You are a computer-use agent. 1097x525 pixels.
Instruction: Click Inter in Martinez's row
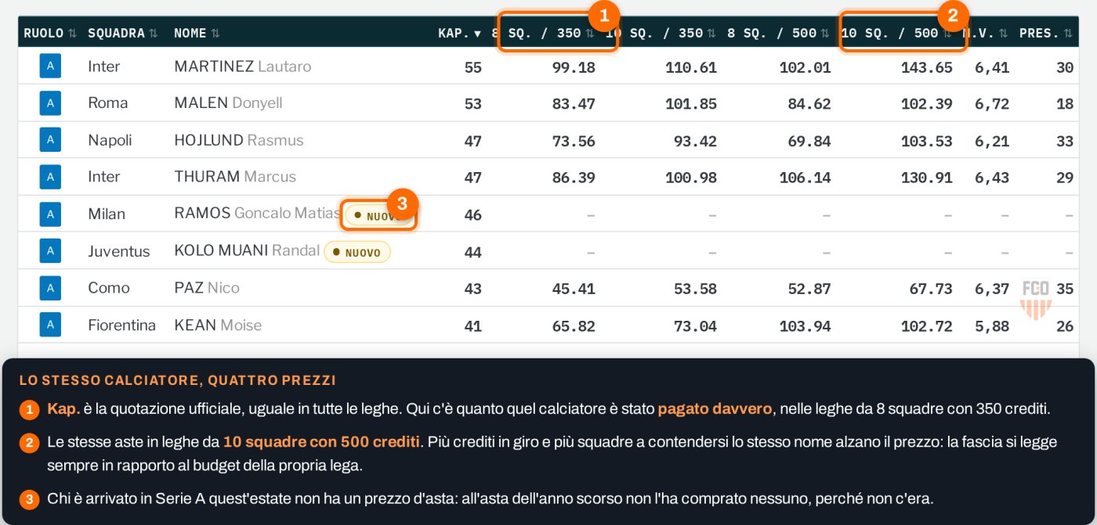(x=104, y=67)
